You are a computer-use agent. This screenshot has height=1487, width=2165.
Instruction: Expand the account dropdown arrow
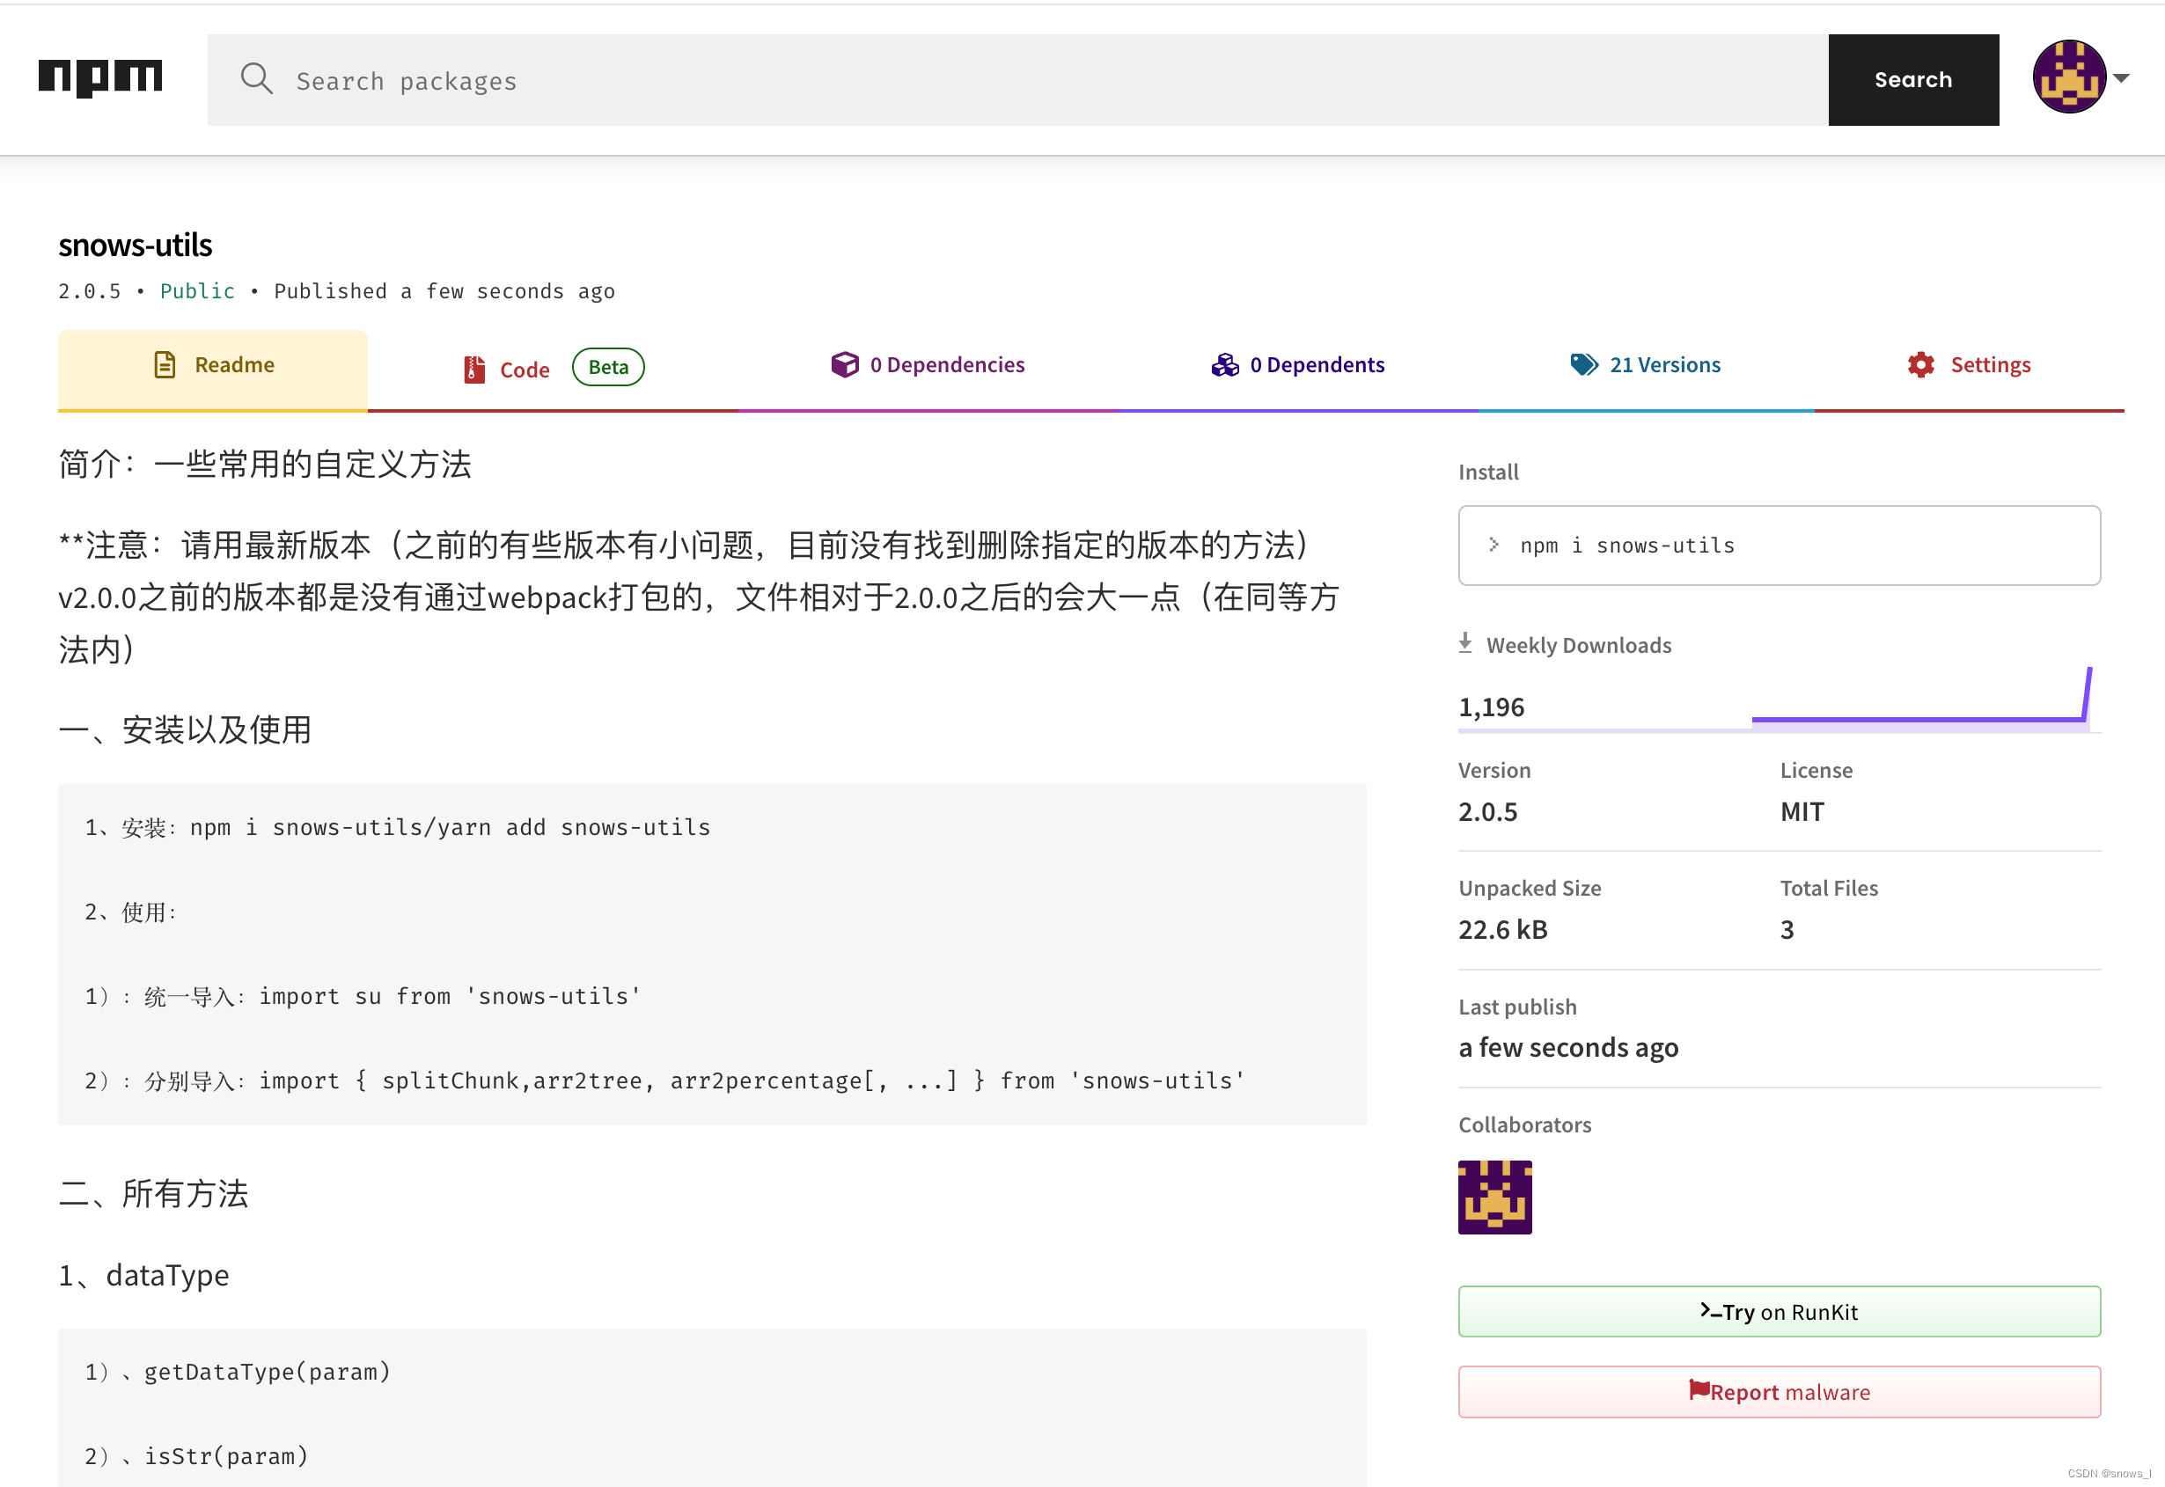coord(2122,78)
